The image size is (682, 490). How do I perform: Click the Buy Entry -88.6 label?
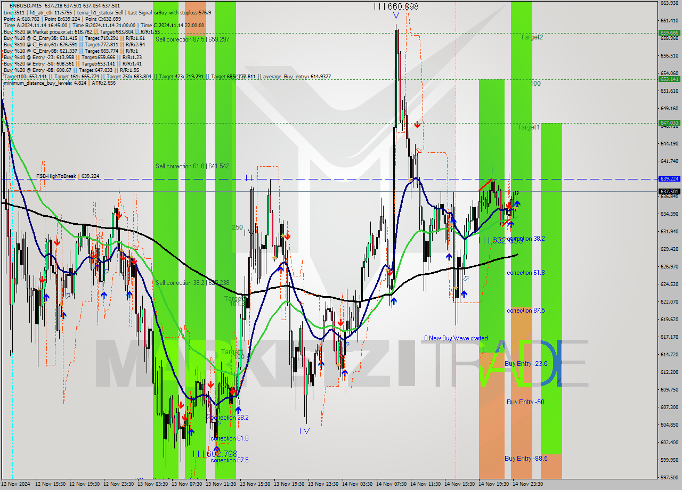(x=526, y=459)
